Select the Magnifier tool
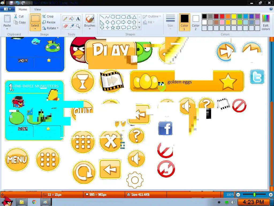The height and width of the screenshot is (206, 274). [x=78, y=26]
